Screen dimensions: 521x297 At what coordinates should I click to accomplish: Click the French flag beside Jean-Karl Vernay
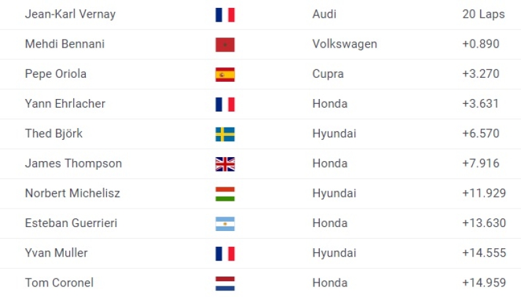coord(225,15)
